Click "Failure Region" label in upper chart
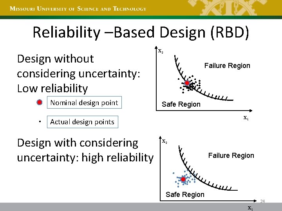Image resolution: width=282 pixels, height=211 pixels. (x=227, y=66)
